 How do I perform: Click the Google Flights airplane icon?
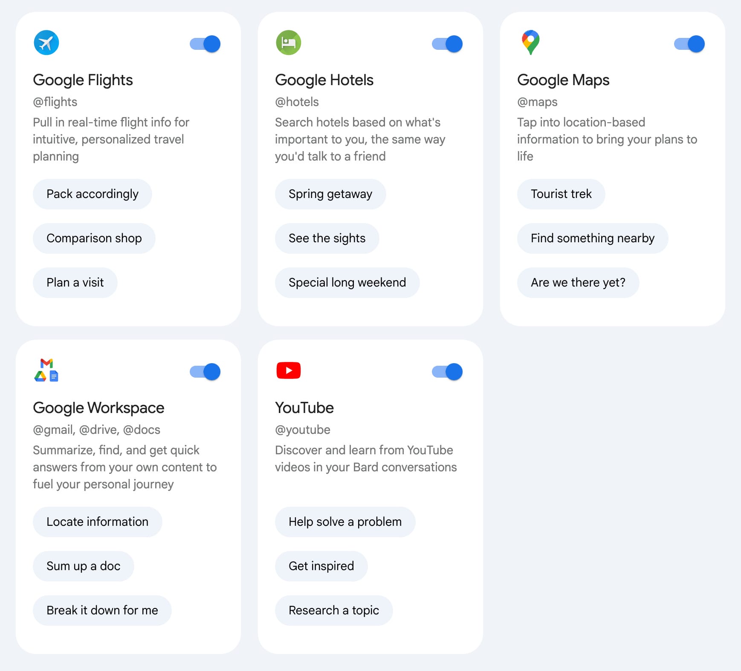[46, 43]
